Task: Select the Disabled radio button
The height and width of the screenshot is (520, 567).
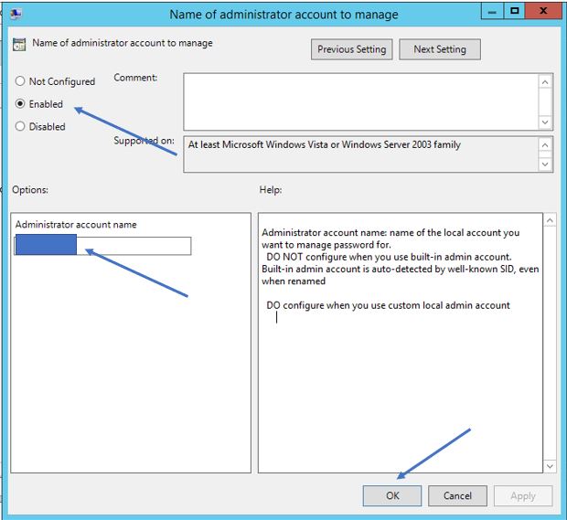Action: click(x=20, y=126)
